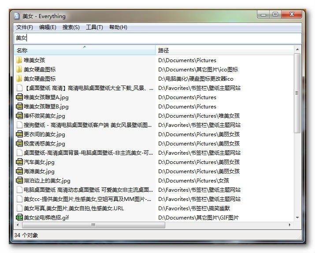Screen dimensions: 315x253
Task: Click path D:\Documents\Pictures\女孩
Action: coord(193,180)
